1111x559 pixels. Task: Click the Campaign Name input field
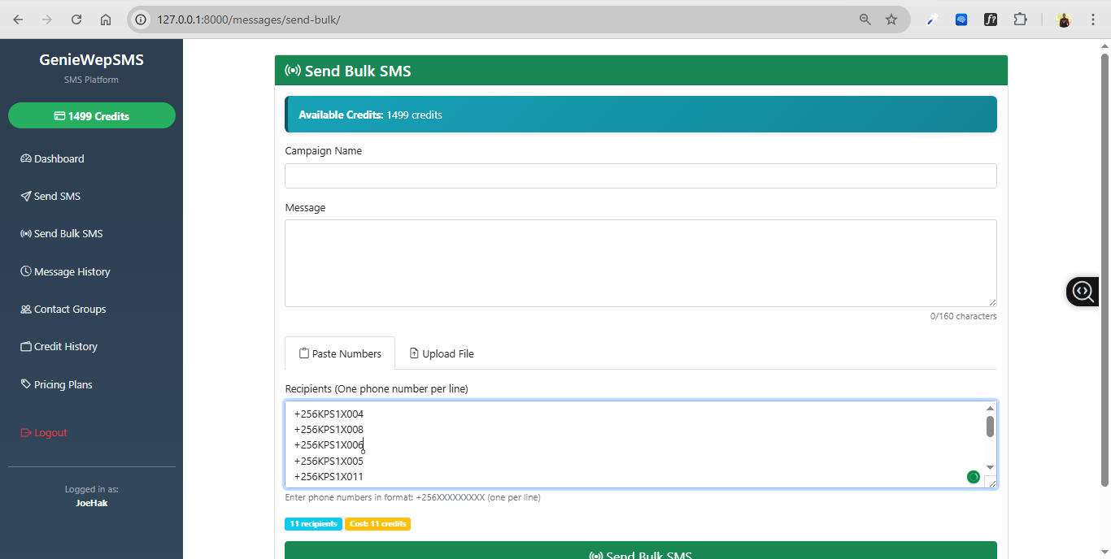coord(640,176)
